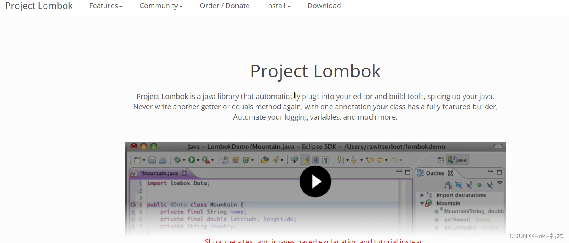Collapse the Mountain class node in Outline
This screenshot has height=243, width=569.
[x=422, y=203]
